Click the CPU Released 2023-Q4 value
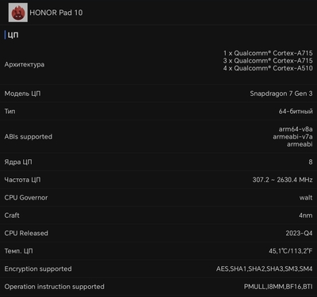The image size is (317, 297). pyautogui.click(x=299, y=233)
